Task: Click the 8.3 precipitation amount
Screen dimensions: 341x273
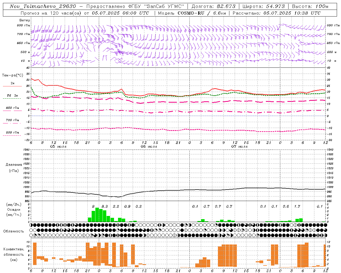Action: point(105,207)
